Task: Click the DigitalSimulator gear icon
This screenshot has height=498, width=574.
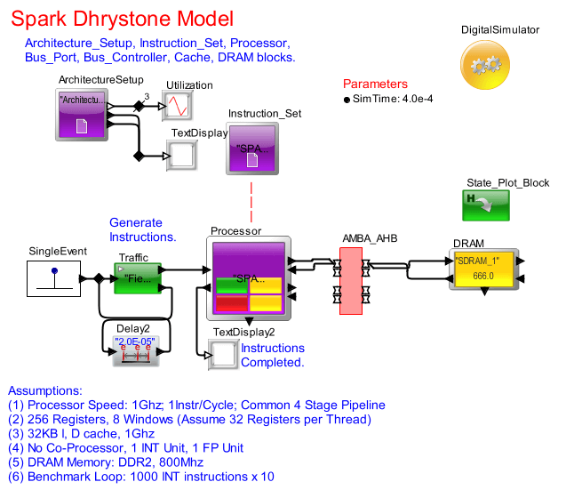Action: pos(486,65)
